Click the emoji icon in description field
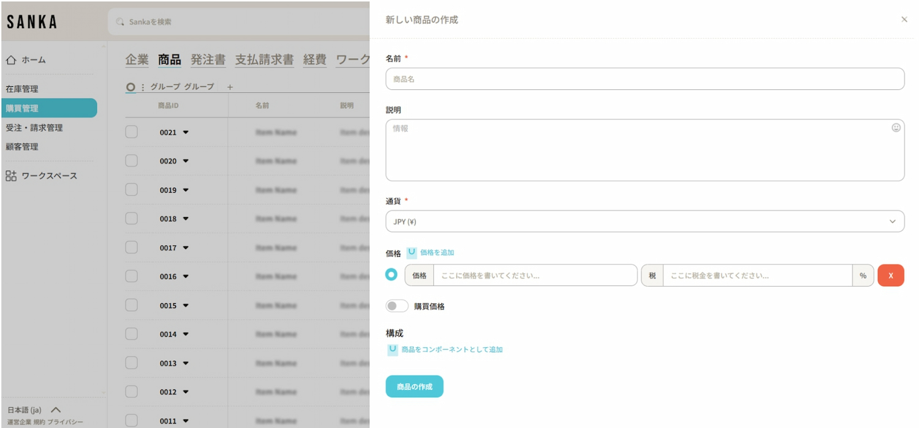Image resolution: width=919 pixels, height=428 pixels. click(896, 128)
